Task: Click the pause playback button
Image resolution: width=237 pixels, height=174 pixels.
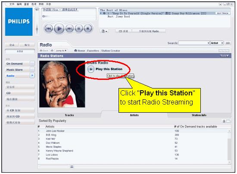Action: (79, 28)
